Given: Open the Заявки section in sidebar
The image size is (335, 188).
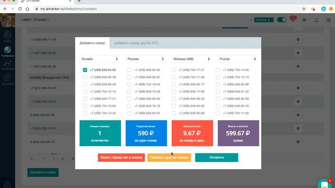Looking at the screenshot, I should 7,36.
